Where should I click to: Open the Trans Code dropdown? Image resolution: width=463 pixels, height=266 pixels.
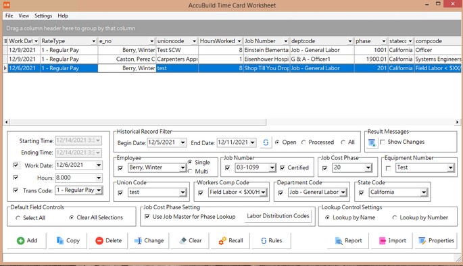coord(99,190)
